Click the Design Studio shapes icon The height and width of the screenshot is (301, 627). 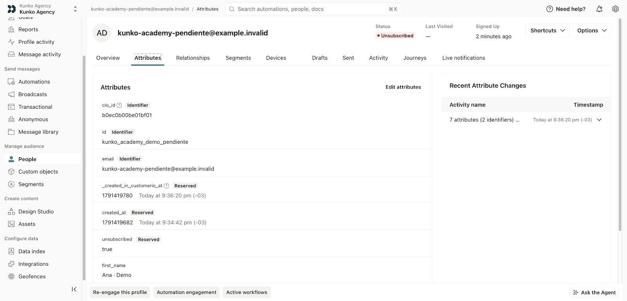[x=11, y=211]
